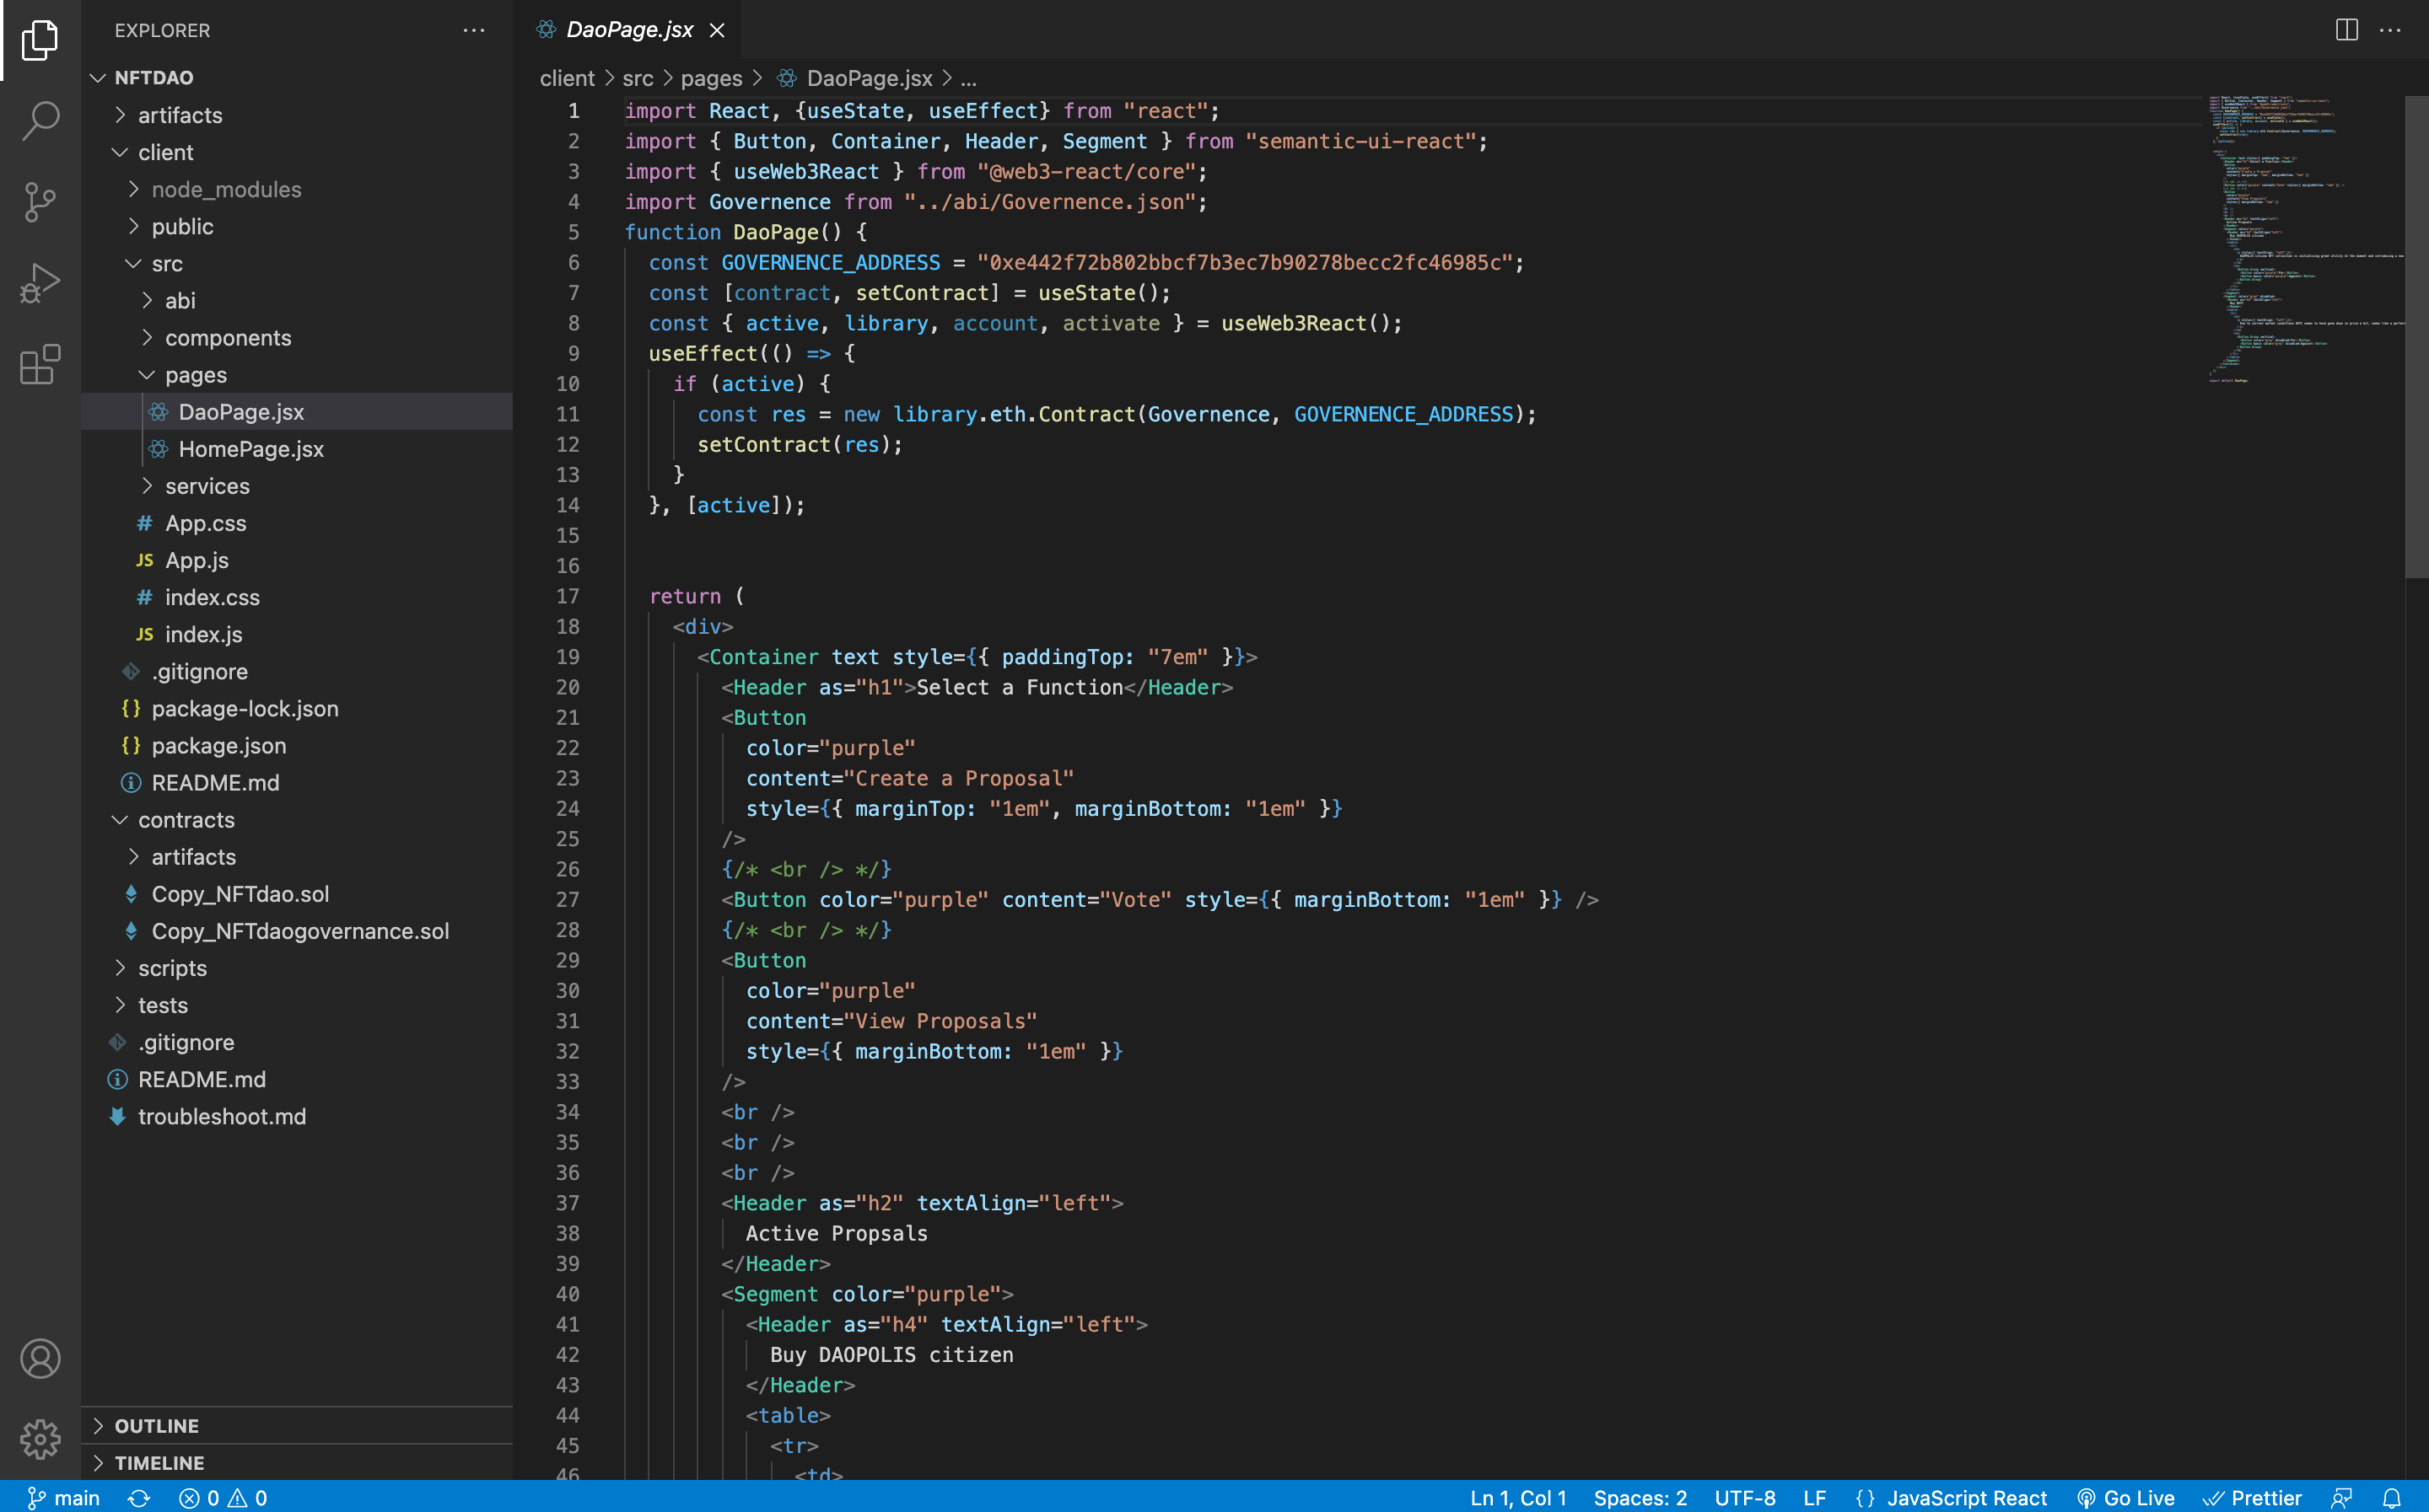The width and height of the screenshot is (2429, 1512).
Task: Open the Manage gear menu
Action: [40, 1439]
